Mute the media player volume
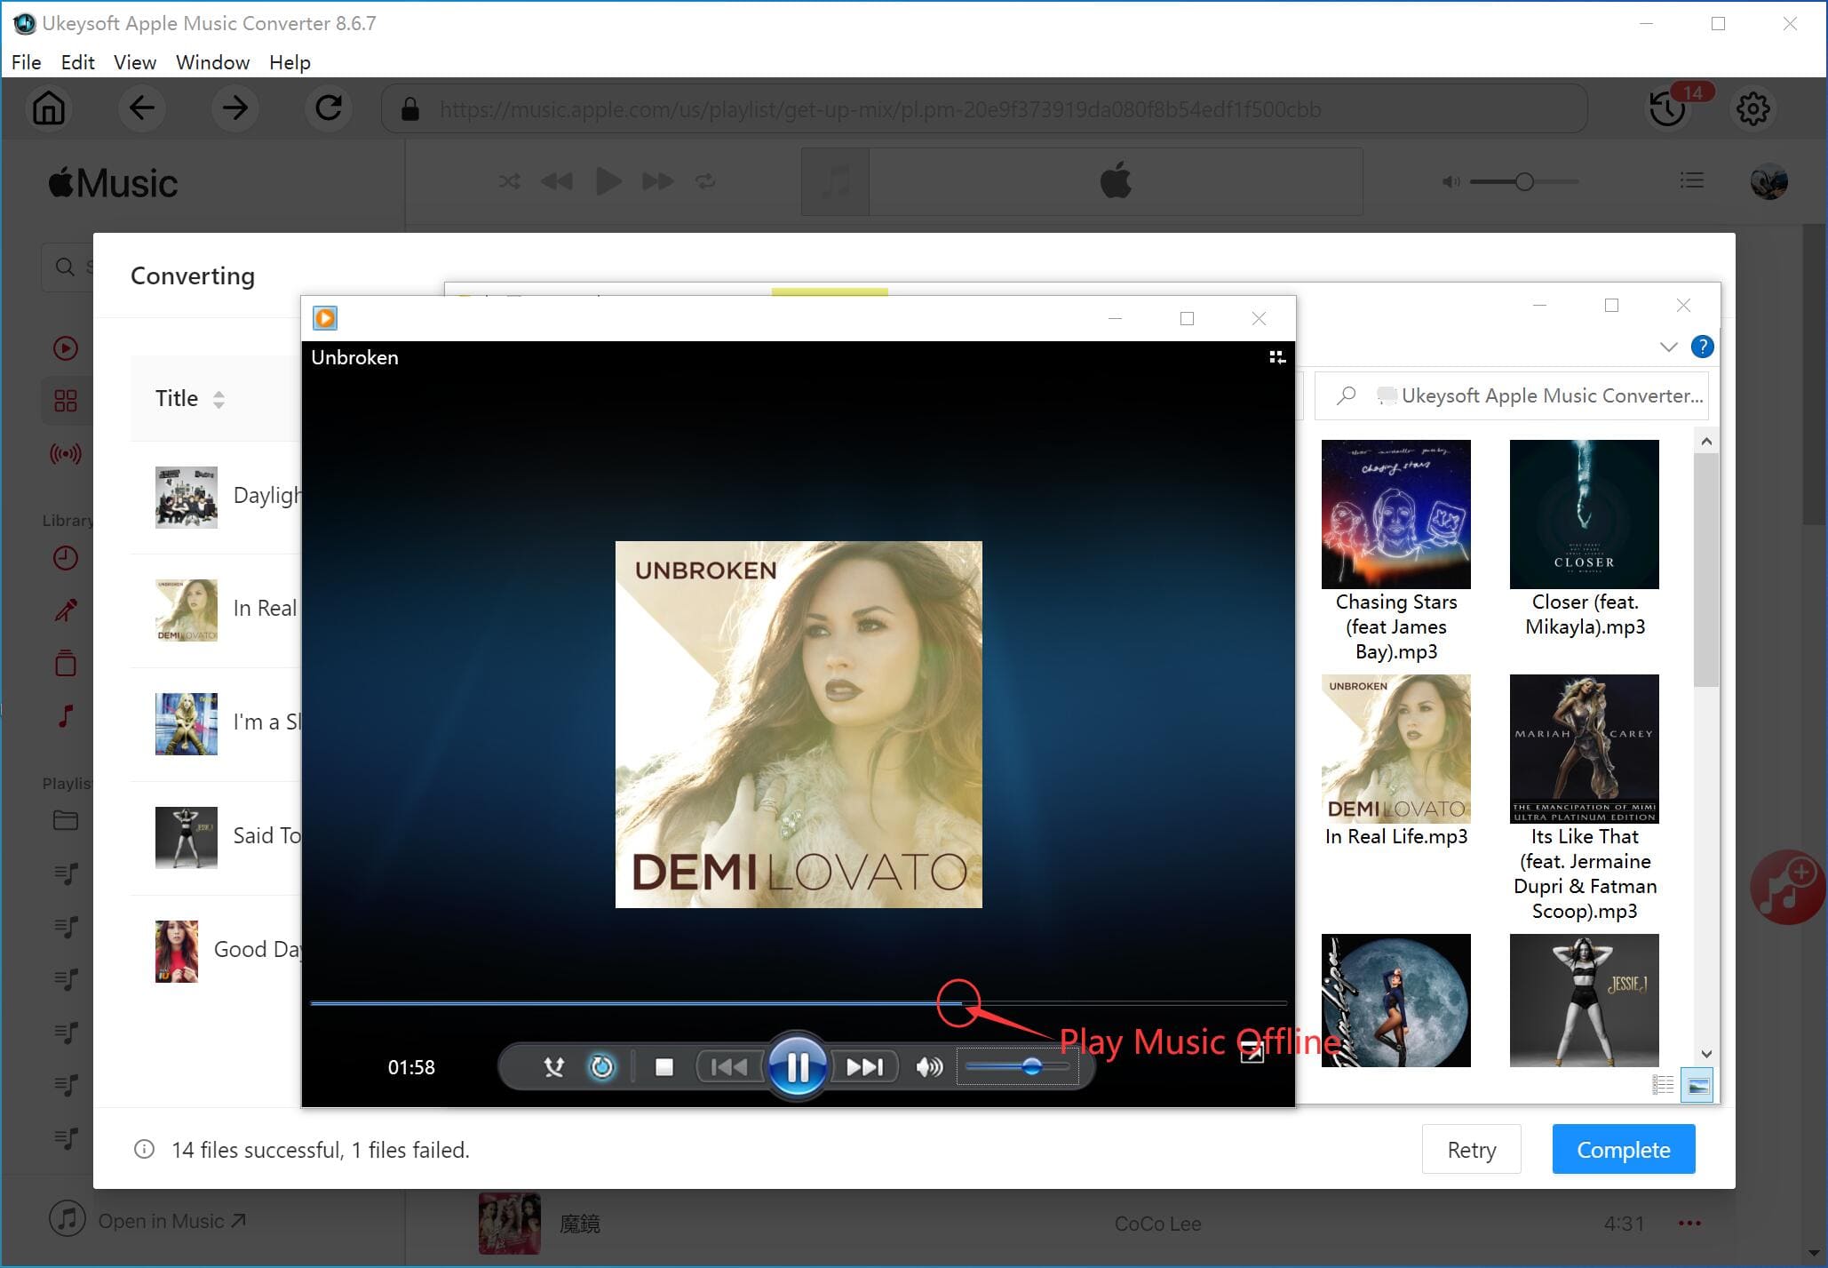 [x=928, y=1066]
